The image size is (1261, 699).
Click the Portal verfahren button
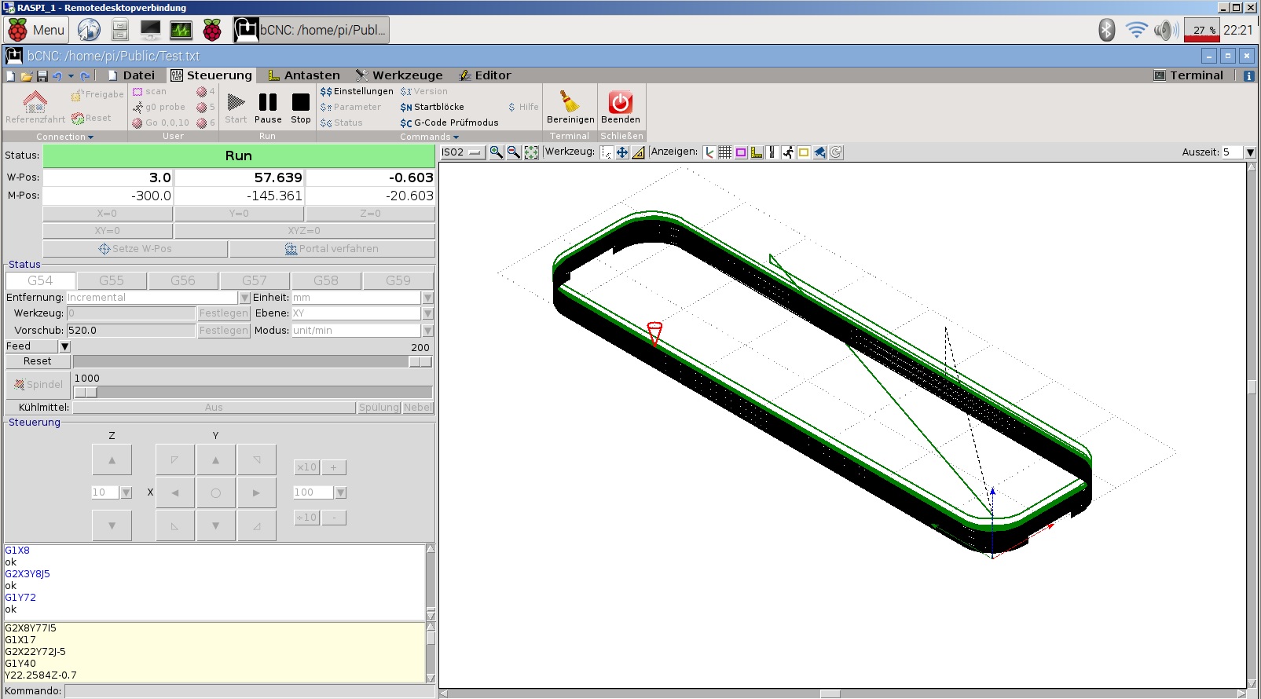(x=332, y=249)
